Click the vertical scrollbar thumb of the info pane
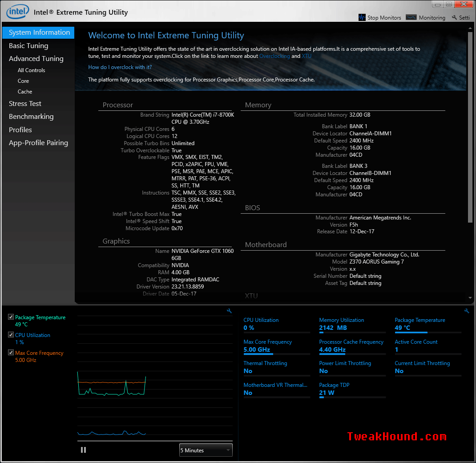The width and height of the screenshot is (476, 463). 470,127
